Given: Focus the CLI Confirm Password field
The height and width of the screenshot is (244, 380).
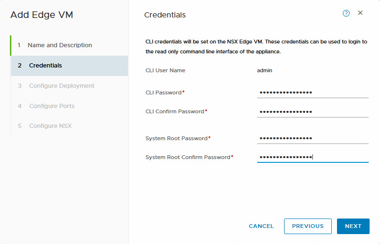Looking at the screenshot, I should pyautogui.click(x=312, y=112).
